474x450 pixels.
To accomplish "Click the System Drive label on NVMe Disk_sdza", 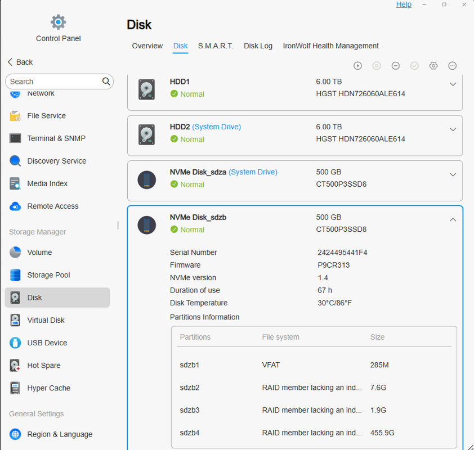I will [x=253, y=172].
